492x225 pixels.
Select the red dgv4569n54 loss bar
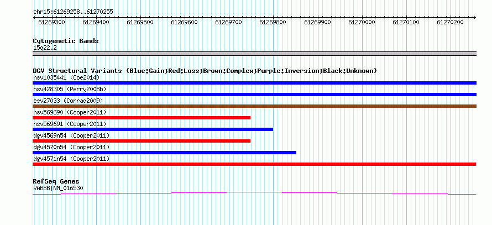click(142, 141)
